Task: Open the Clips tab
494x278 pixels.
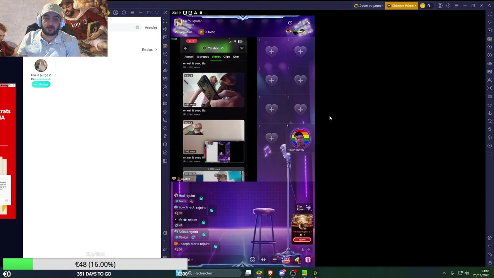Action: click(x=227, y=57)
